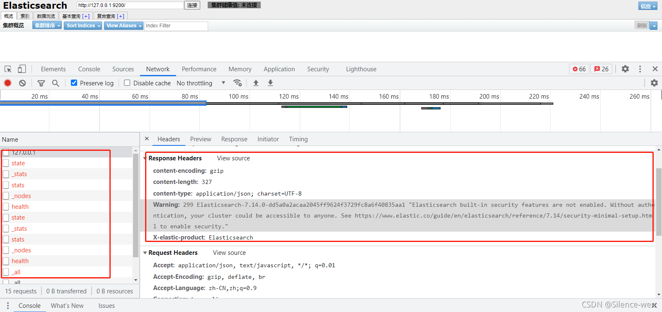Viewport: 662px width, 312px height.
Task: Switch to the Lighthouse tab
Action: 361,69
